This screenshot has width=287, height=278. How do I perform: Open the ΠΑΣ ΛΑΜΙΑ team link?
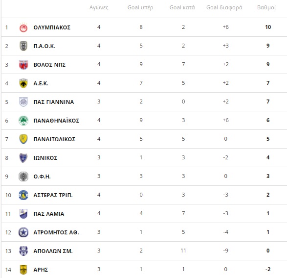pyautogui.click(x=49, y=214)
